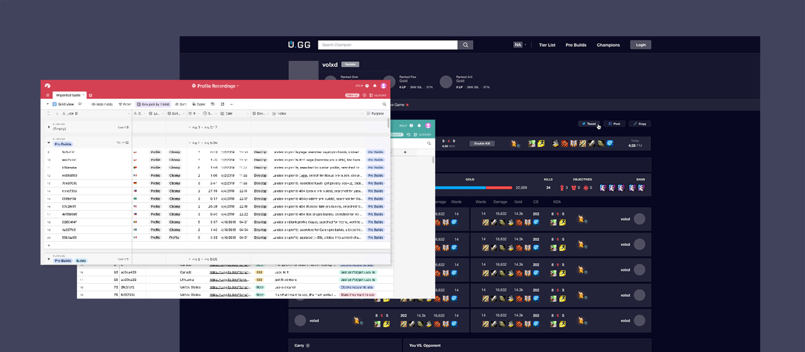This screenshot has width=805, height=352.
Task: Open history icon in teal Airtable window
Action: coord(409,134)
